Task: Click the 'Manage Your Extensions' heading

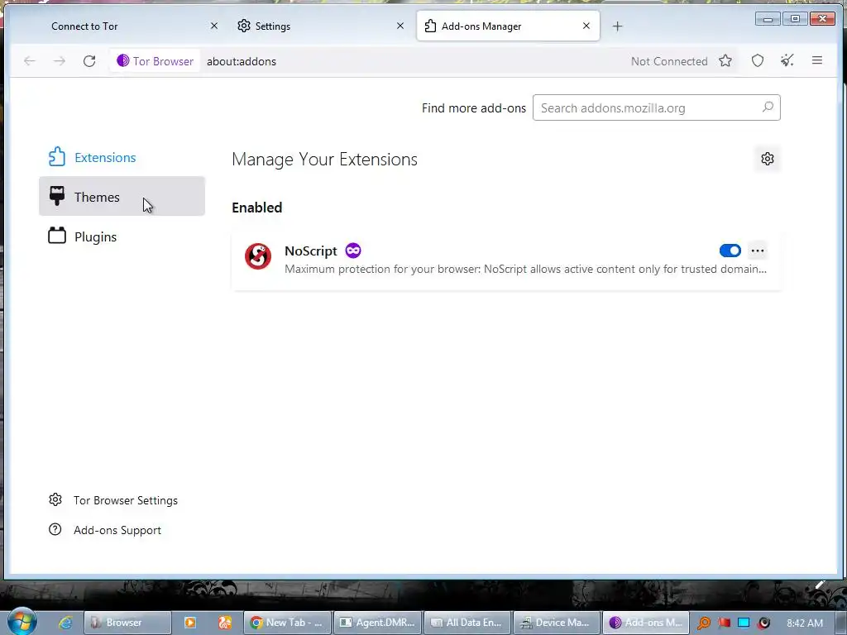Action: click(x=324, y=160)
